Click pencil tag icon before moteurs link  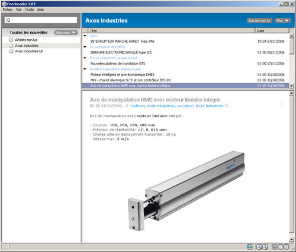click(x=127, y=106)
